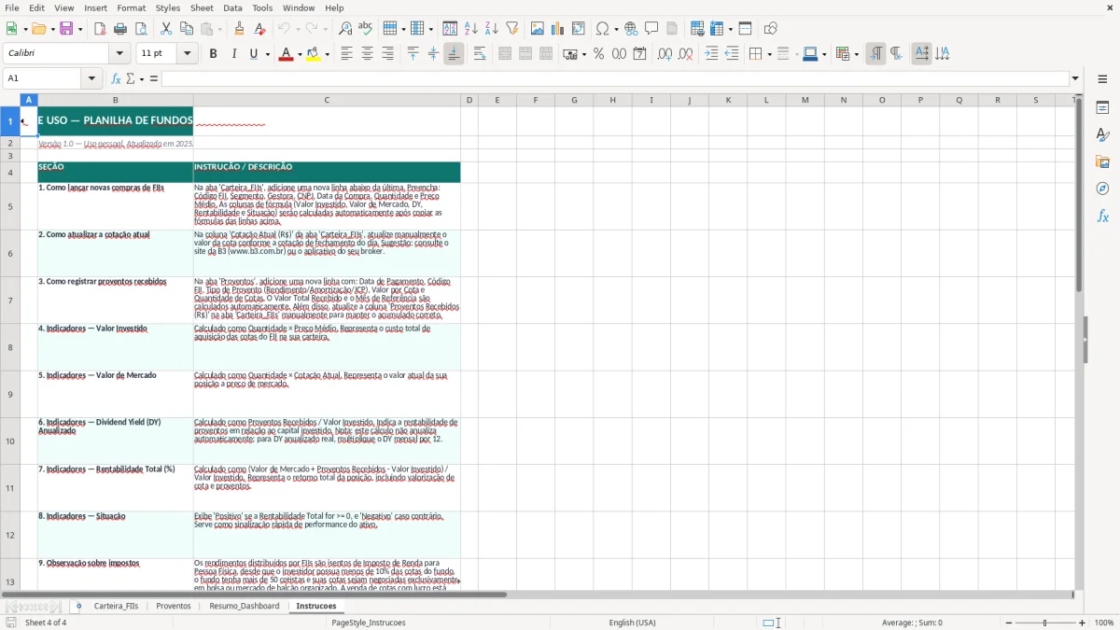Click the Insert Hyperlink icon
The width and height of the screenshot is (1120, 630).
tap(631, 29)
